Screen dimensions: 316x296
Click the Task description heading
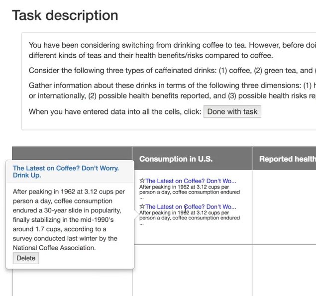(x=65, y=15)
